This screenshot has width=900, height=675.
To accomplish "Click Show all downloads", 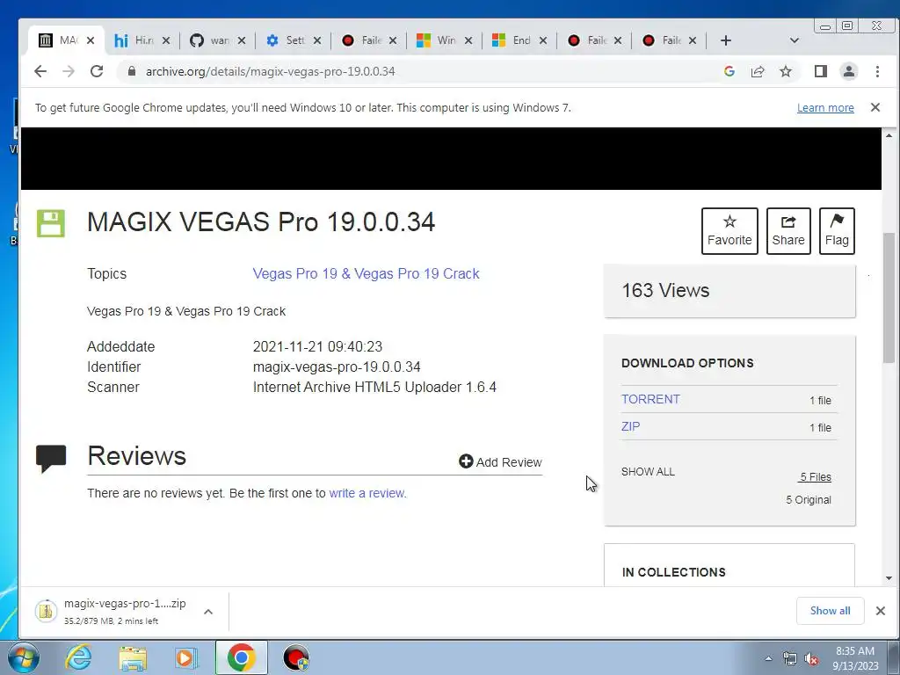I will [830, 611].
